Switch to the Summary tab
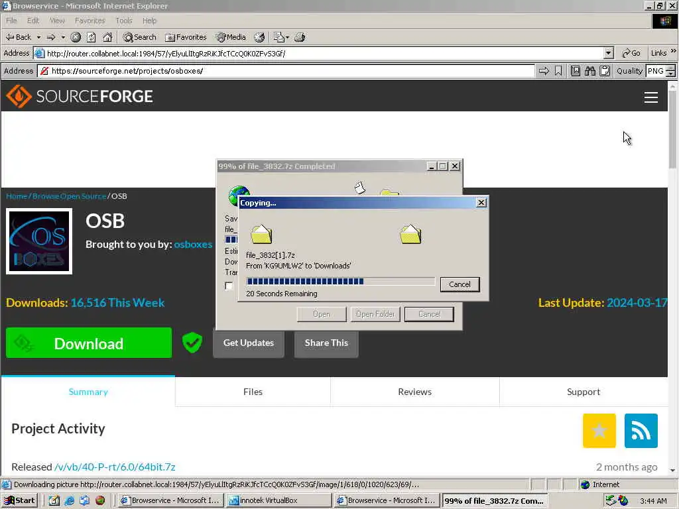 (88, 392)
